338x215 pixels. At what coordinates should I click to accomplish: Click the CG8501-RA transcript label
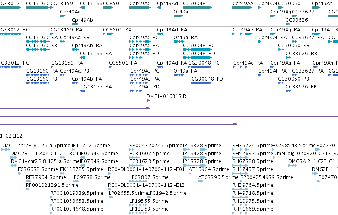118,29
